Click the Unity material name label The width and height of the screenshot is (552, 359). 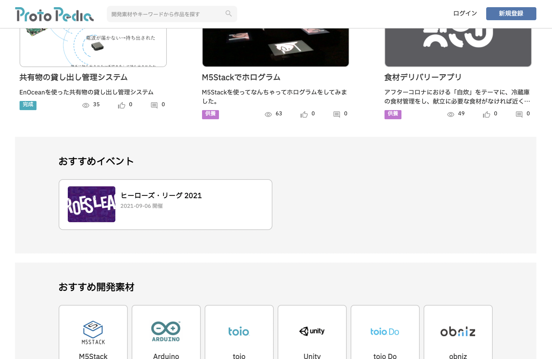pyautogui.click(x=312, y=356)
